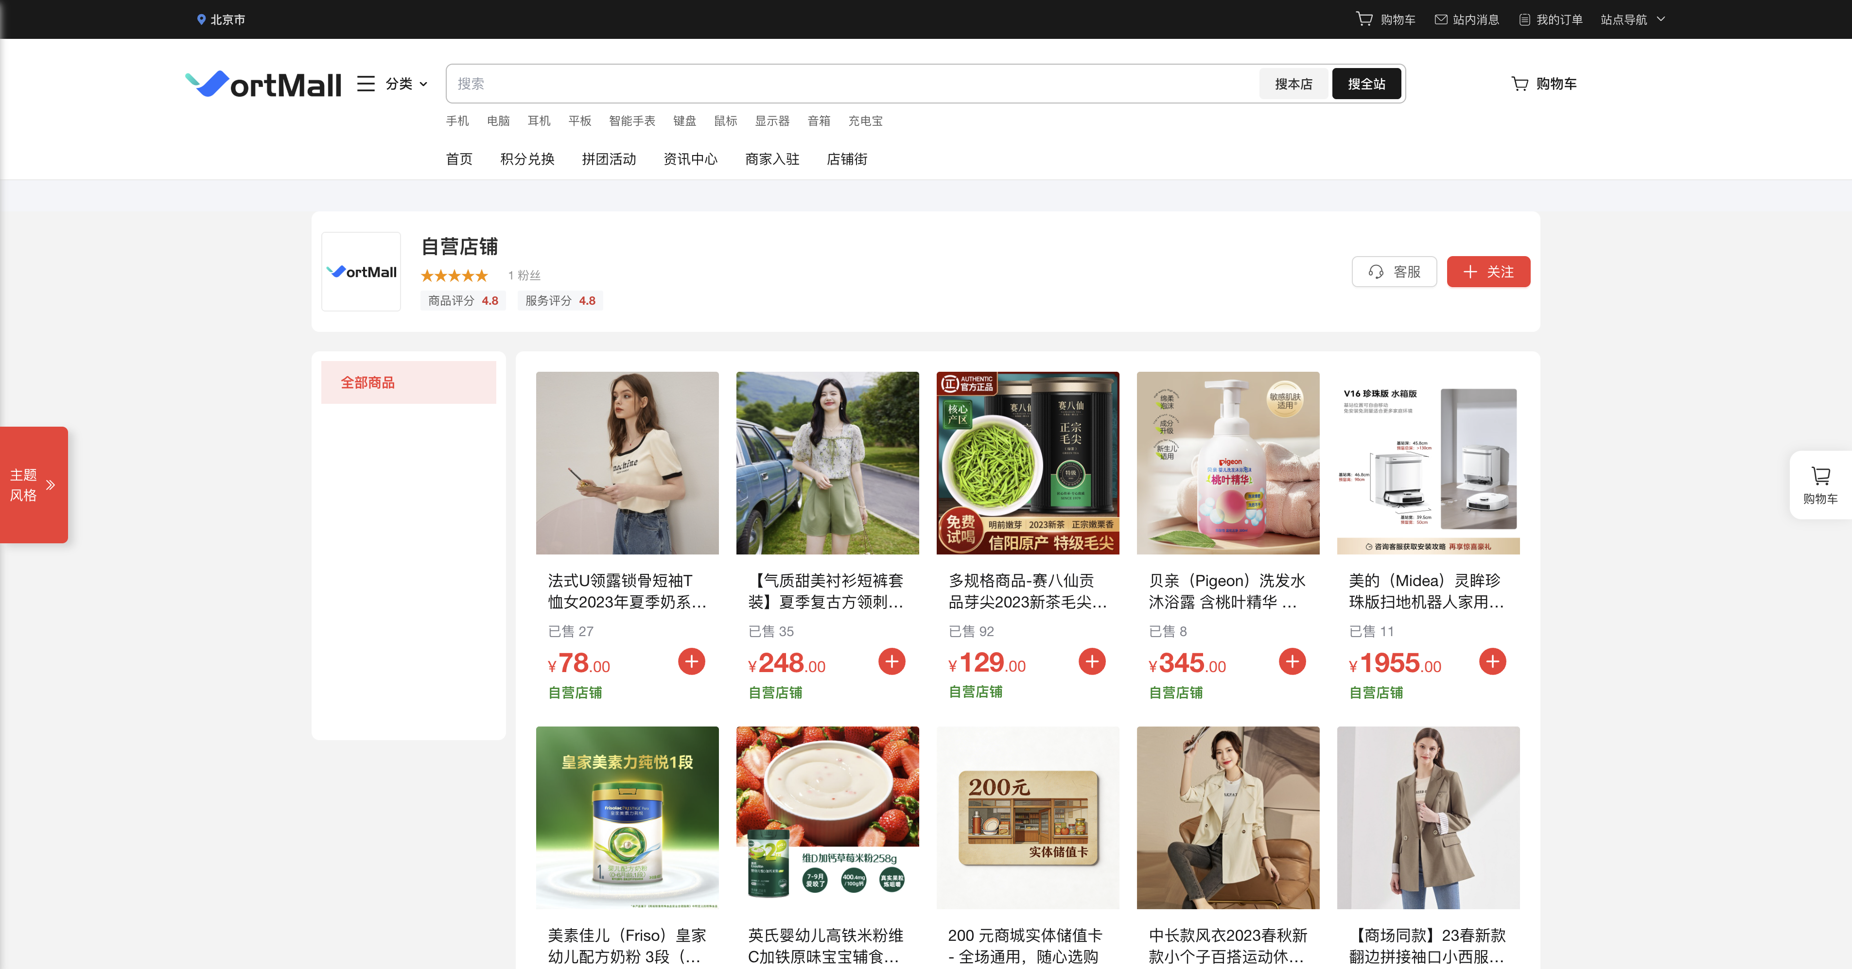Add the ¥345.00 Pigeon wash to cart
The width and height of the screenshot is (1852, 969).
[1292, 661]
